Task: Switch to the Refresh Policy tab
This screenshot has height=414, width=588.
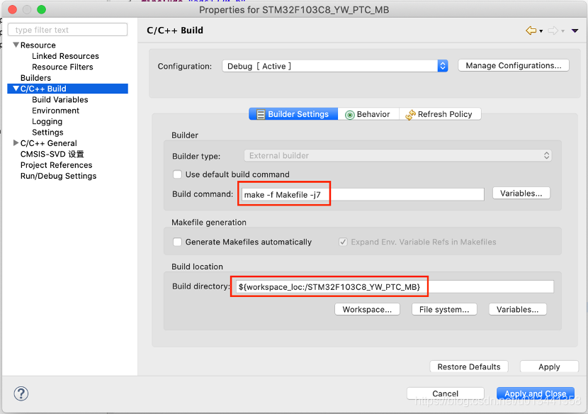Action: [x=440, y=113]
